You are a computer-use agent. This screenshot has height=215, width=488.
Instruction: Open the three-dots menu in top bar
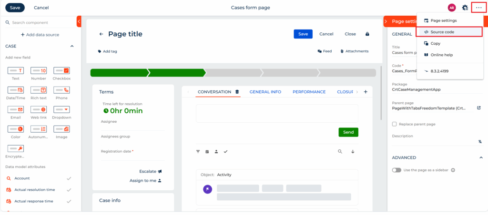tap(478, 8)
